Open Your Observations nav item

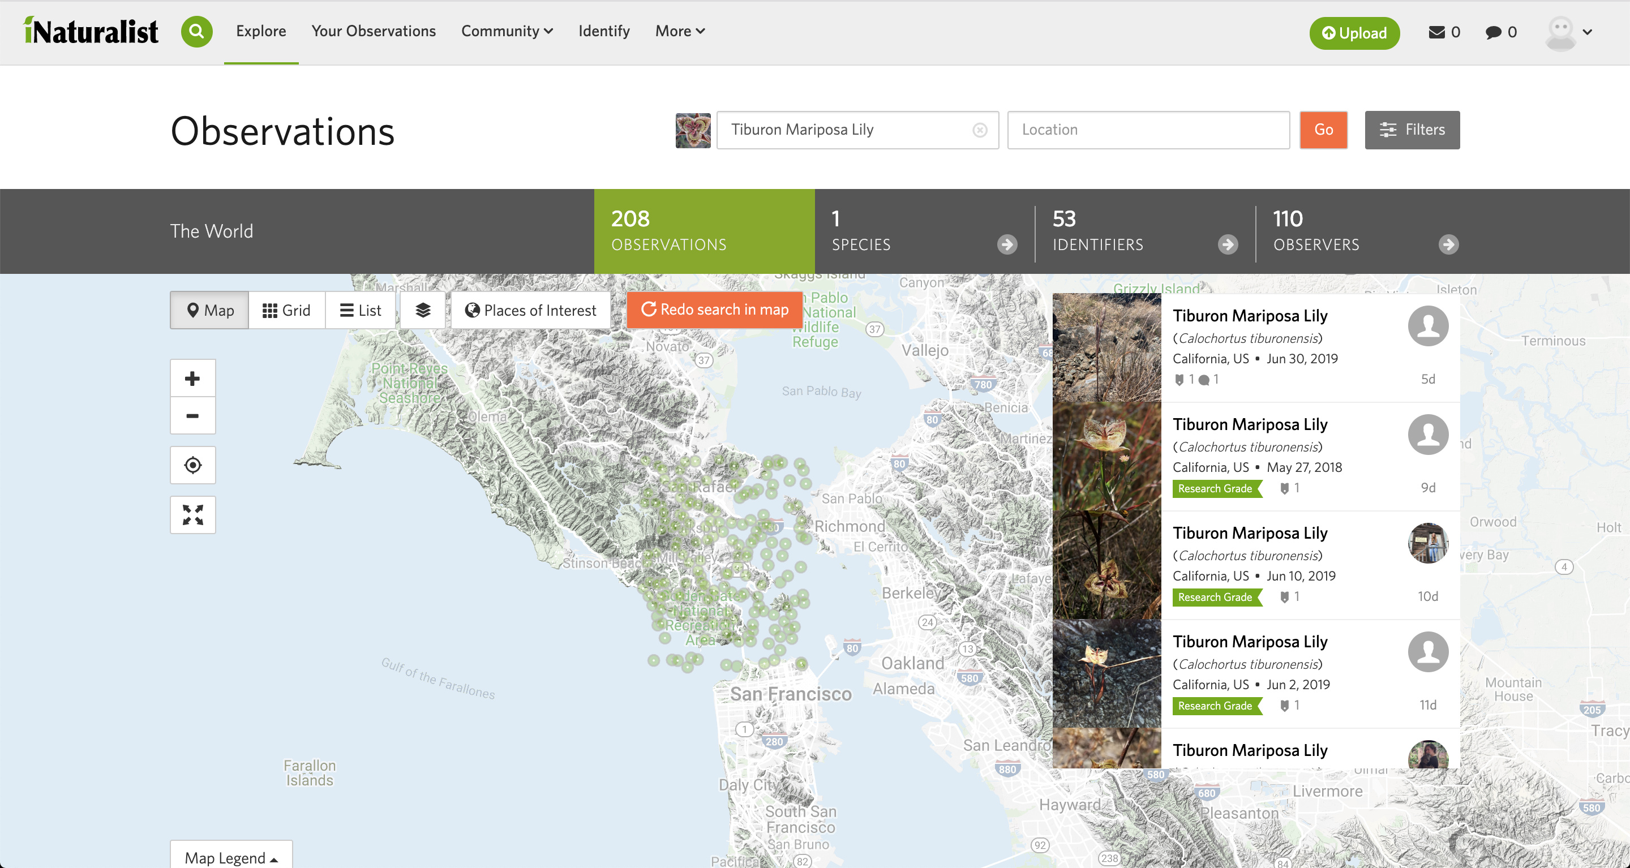click(374, 31)
